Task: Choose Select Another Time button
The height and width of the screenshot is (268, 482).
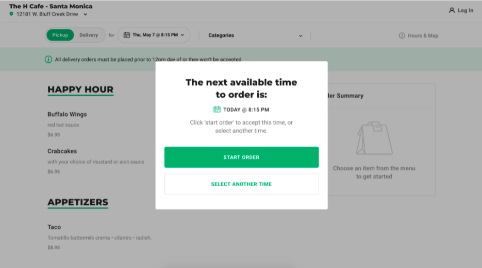Action: pos(241,184)
